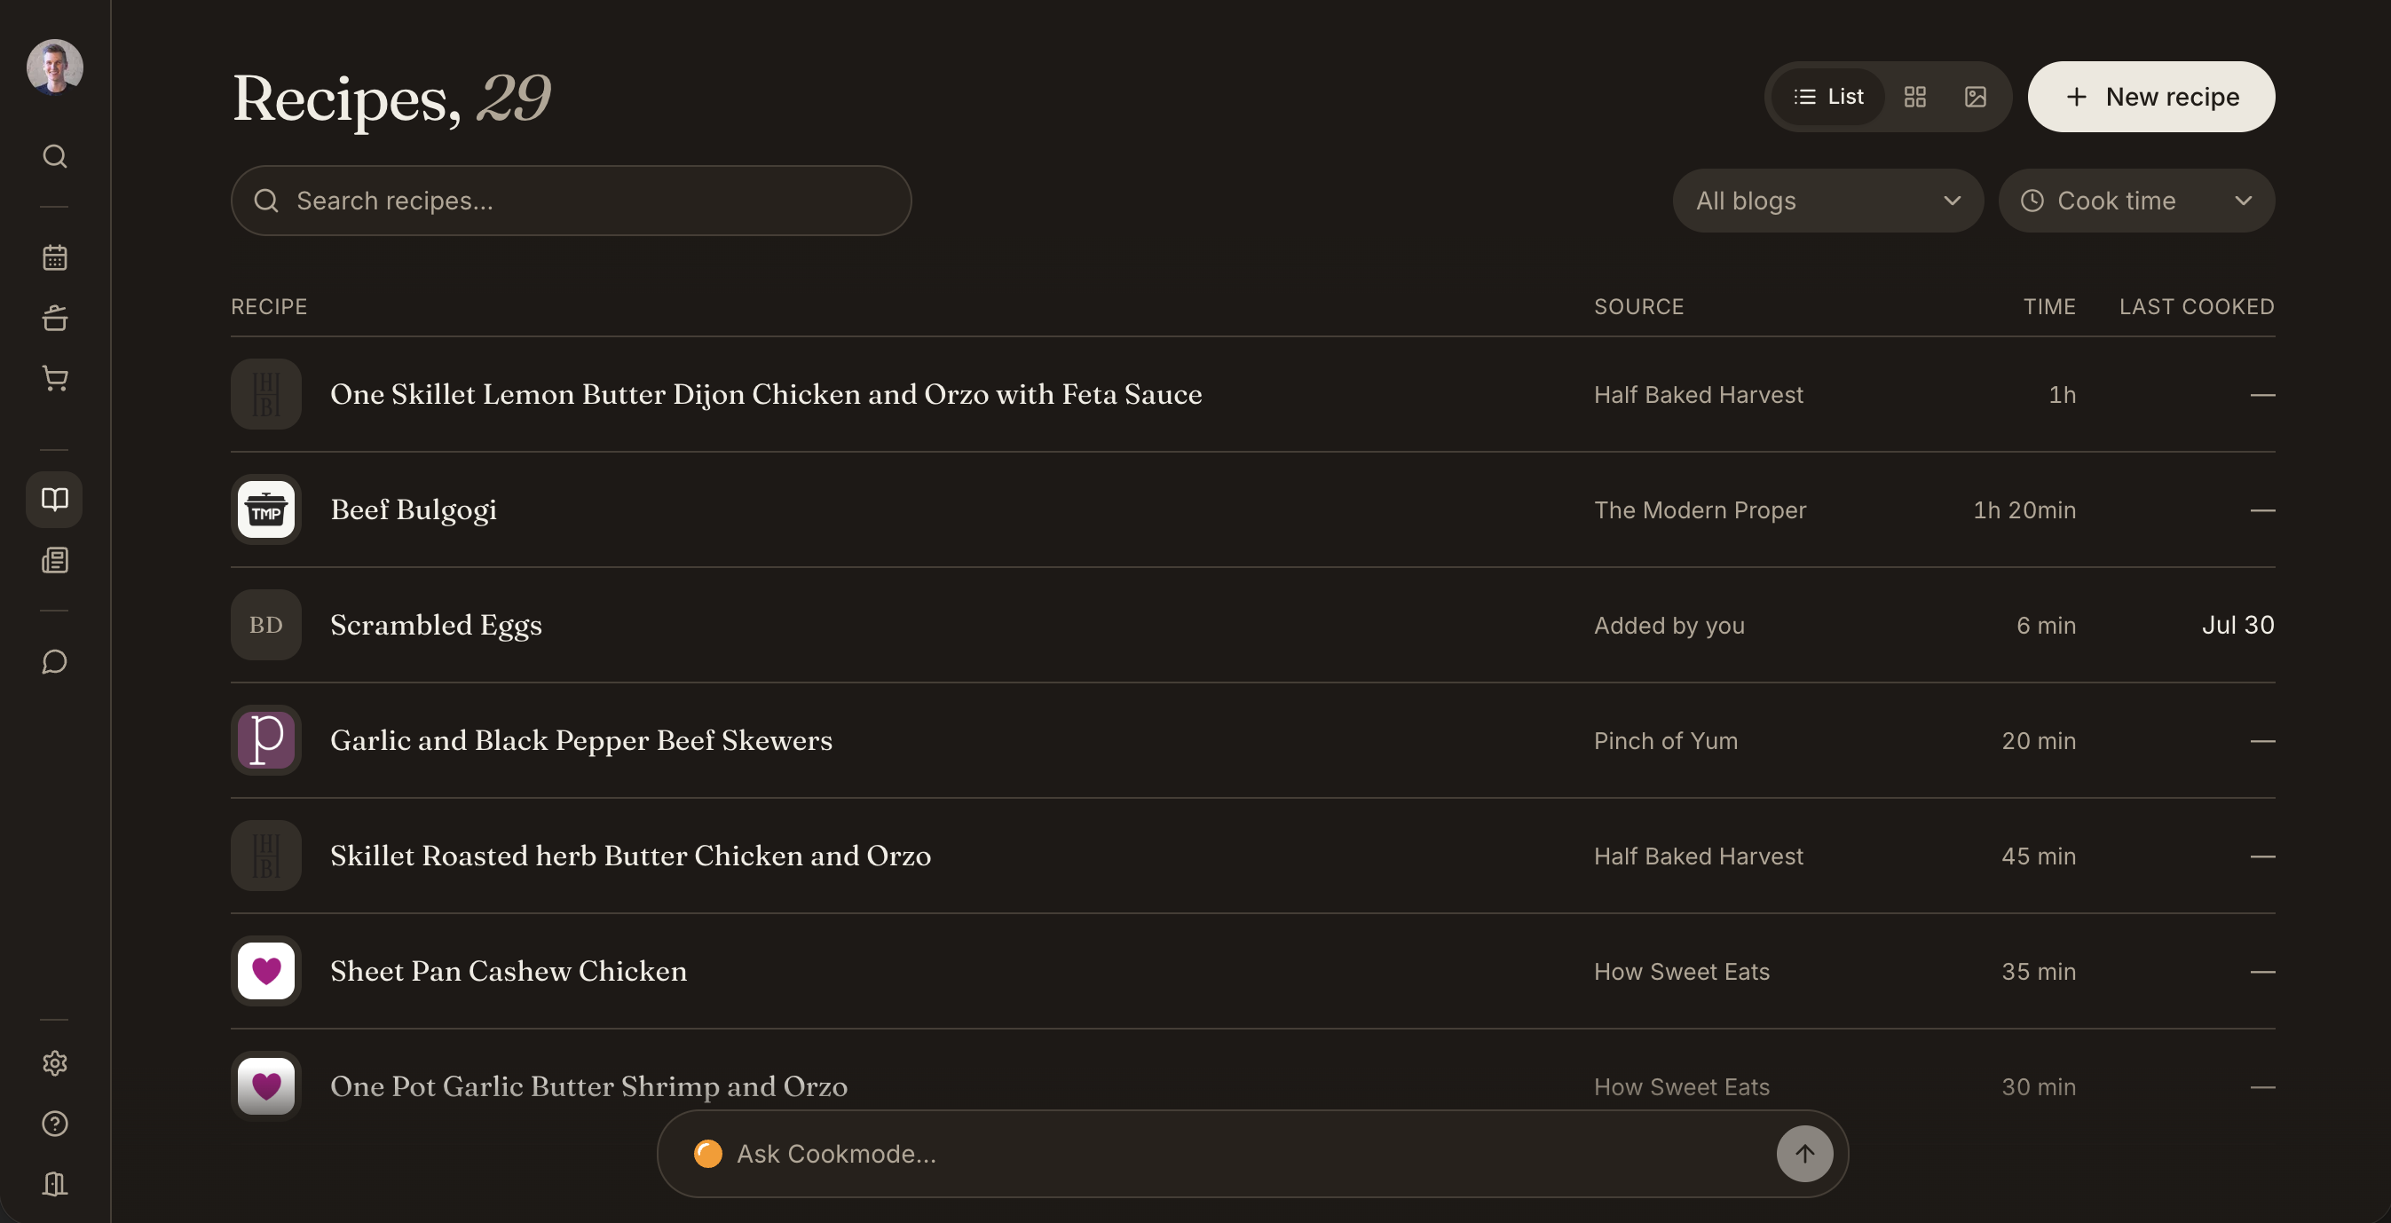This screenshot has width=2391, height=1223.
Task: Open the help question mark icon
Action: pos(55,1123)
